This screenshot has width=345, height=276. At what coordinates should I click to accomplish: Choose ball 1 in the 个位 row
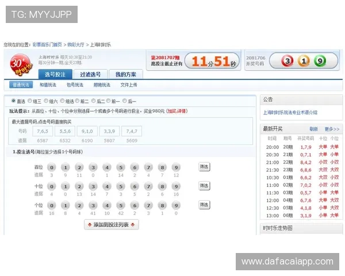coord(66,206)
